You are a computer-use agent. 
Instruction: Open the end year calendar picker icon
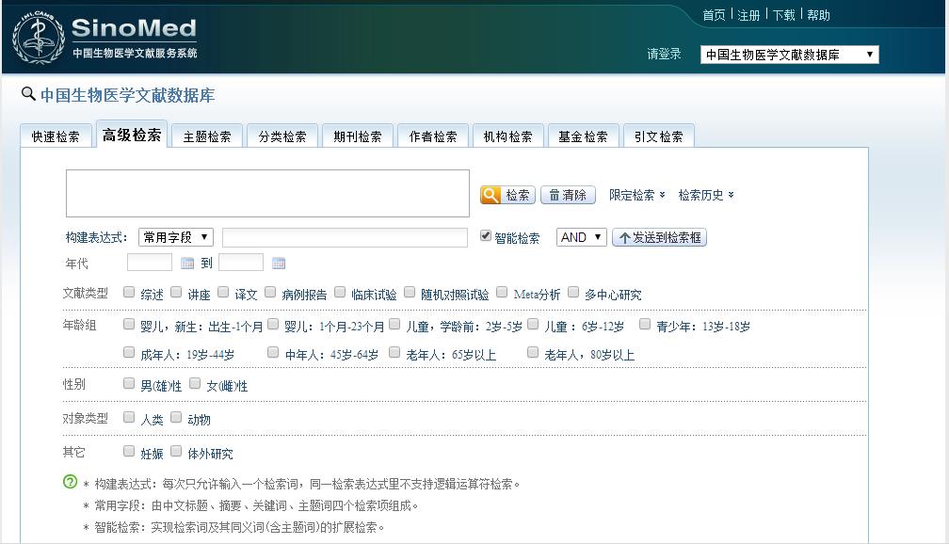click(x=279, y=264)
